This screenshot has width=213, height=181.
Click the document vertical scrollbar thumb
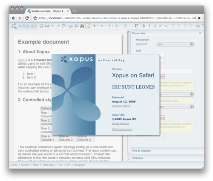tap(129, 43)
